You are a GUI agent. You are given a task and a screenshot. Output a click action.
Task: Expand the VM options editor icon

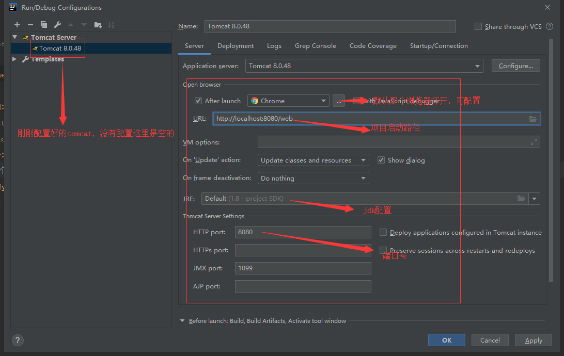click(x=534, y=142)
